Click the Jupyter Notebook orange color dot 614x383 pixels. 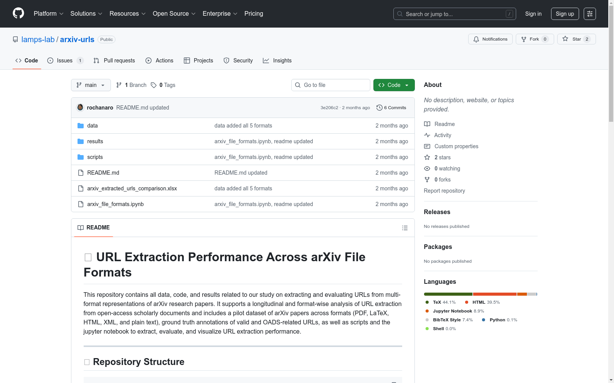pos(427,311)
